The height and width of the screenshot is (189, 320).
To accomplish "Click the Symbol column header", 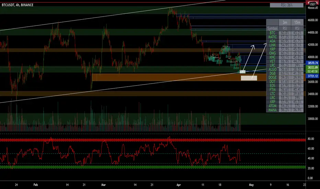I will click(273, 29).
